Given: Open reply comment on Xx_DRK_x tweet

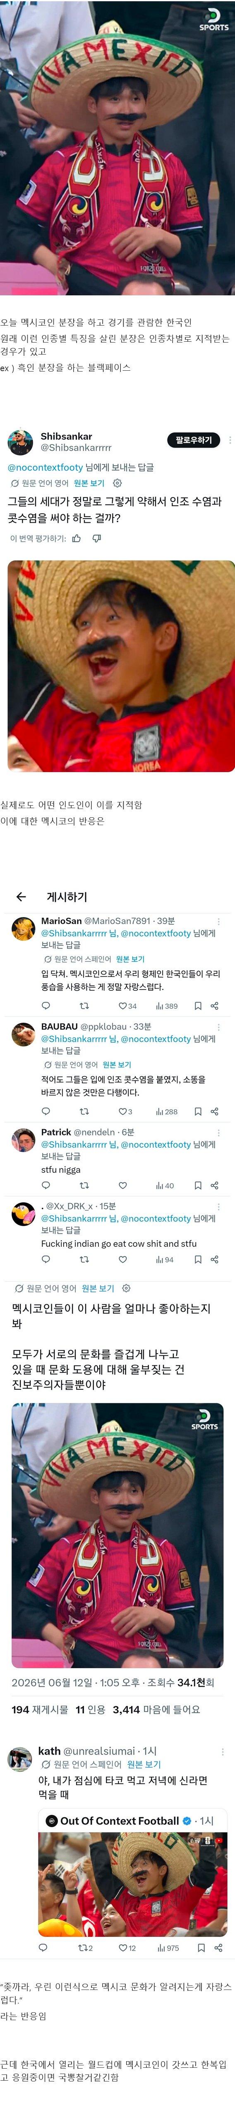Looking at the screenshot, I should coord(46,1259).
